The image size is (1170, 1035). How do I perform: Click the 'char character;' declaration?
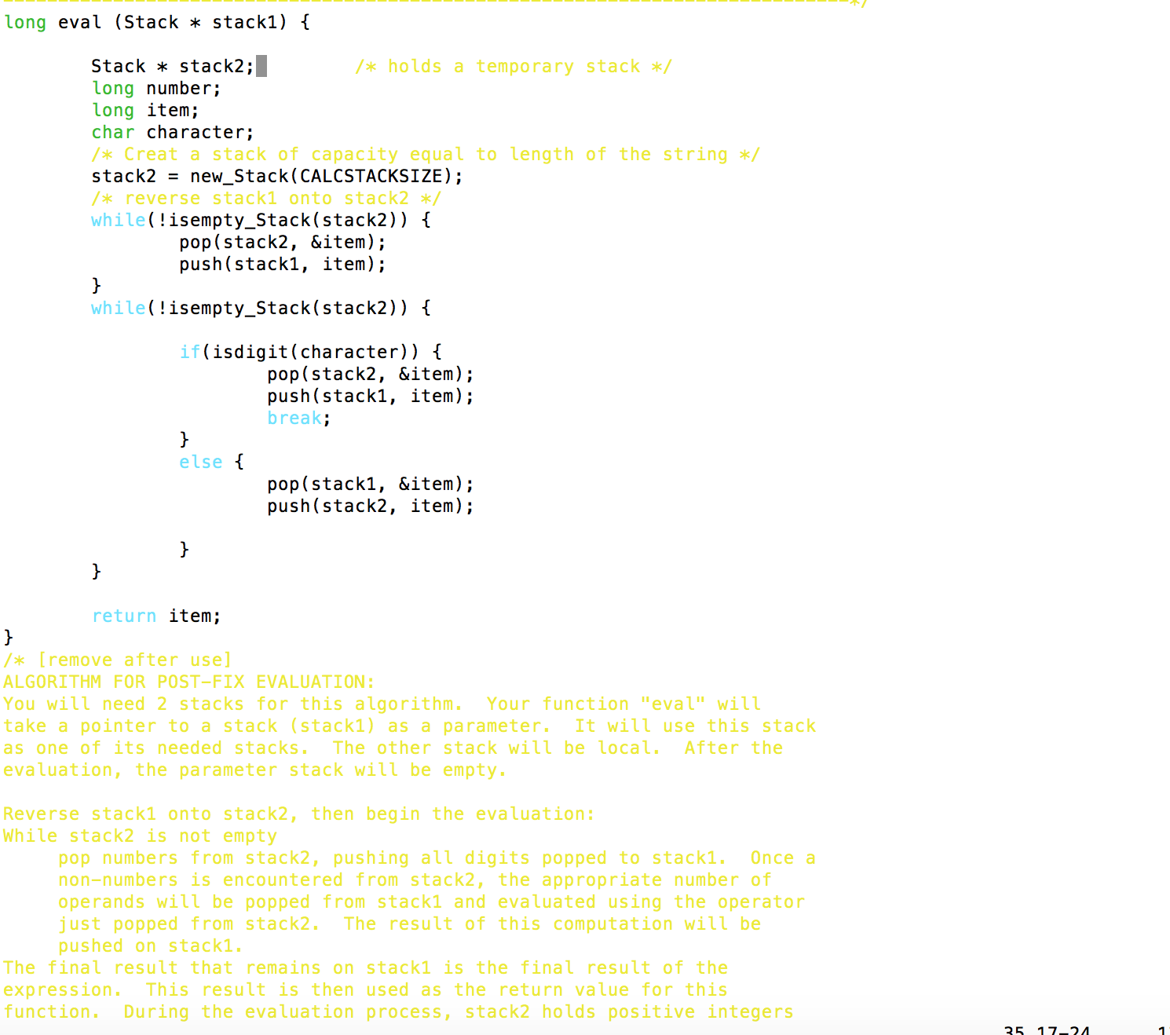tap(173, 133)
